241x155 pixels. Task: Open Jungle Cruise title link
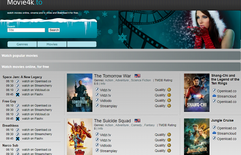coord(222,120)
